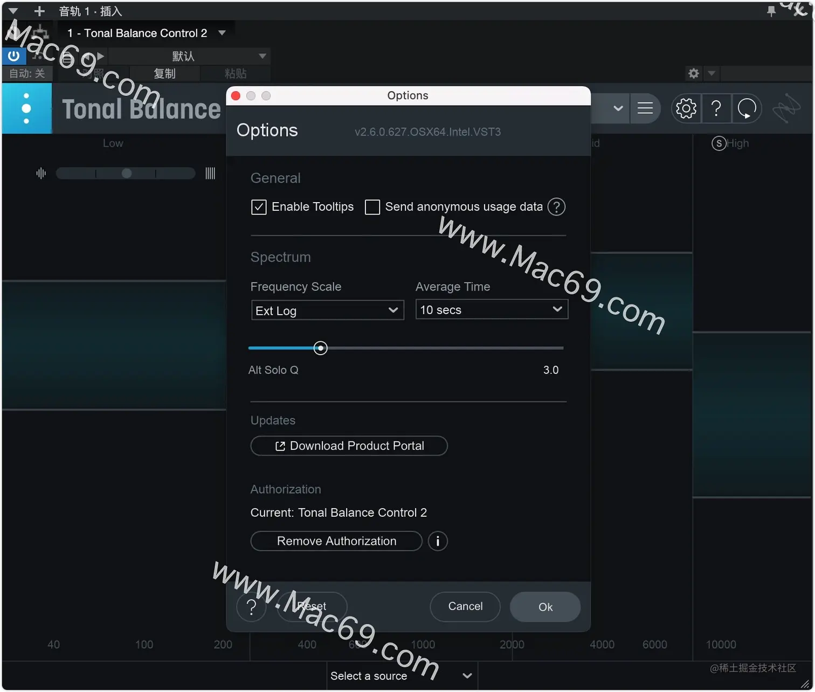
Task: Open the 默认 preset dropdown
Action: [189, 56]
